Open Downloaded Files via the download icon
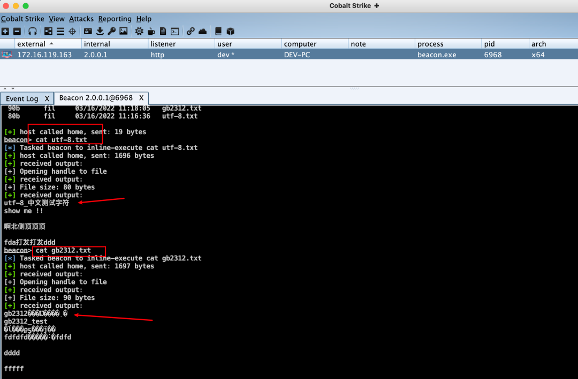Viewport: 578px width, 379px height. pos(100,32)
